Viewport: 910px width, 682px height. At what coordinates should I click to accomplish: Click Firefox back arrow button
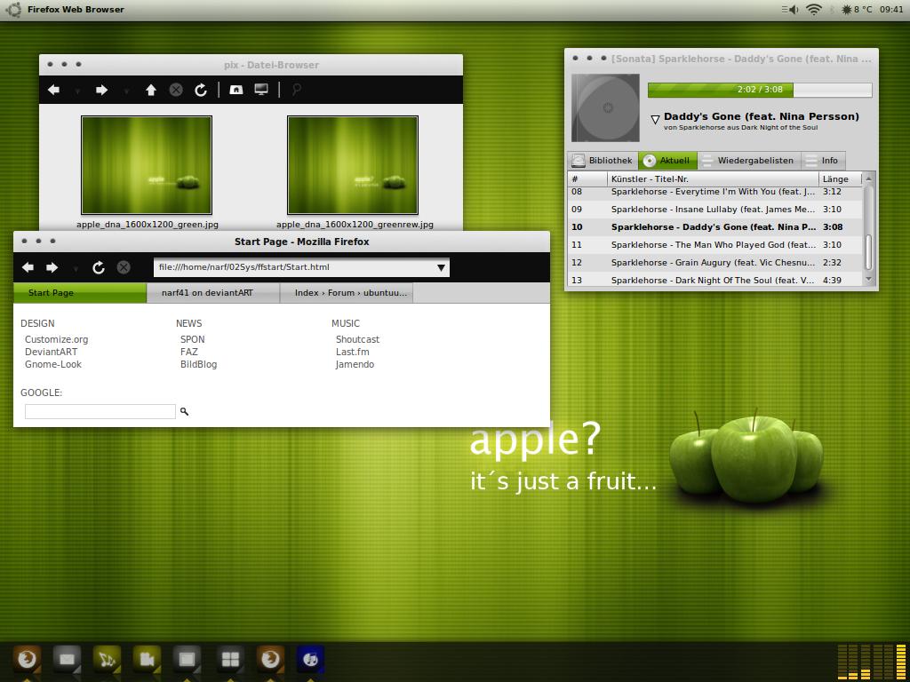tap(28, 267)
